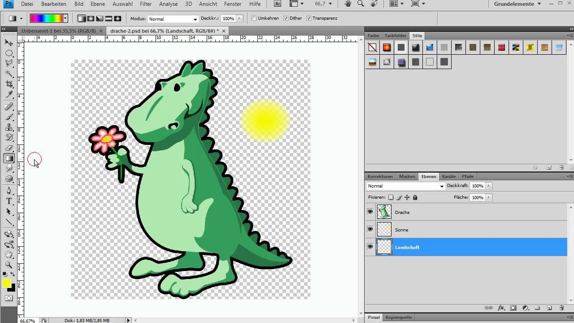Open the Ebene menu
Screen dimensions: 574x323
coord(97,4)
